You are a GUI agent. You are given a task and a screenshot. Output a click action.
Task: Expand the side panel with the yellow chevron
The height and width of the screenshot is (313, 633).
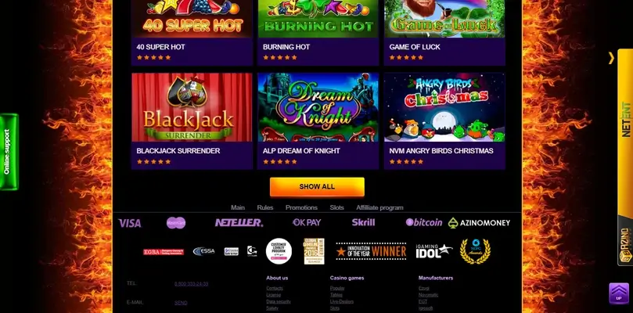point(611,58)
